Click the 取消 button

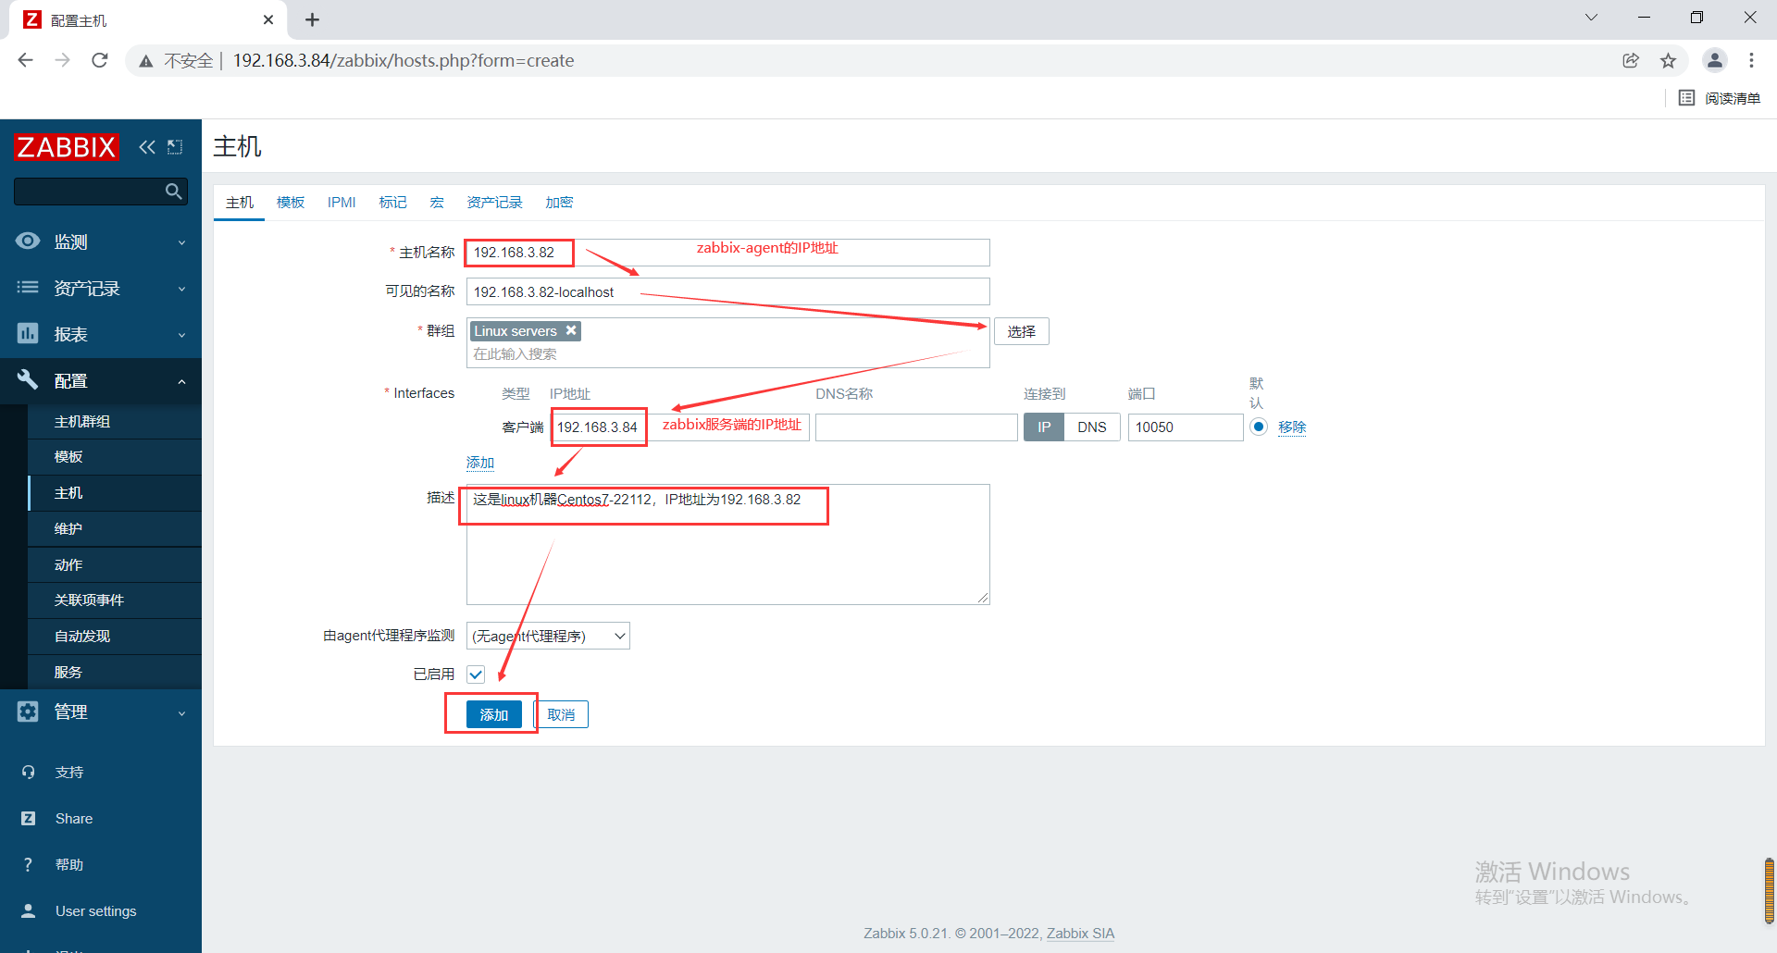pos(561,714)
